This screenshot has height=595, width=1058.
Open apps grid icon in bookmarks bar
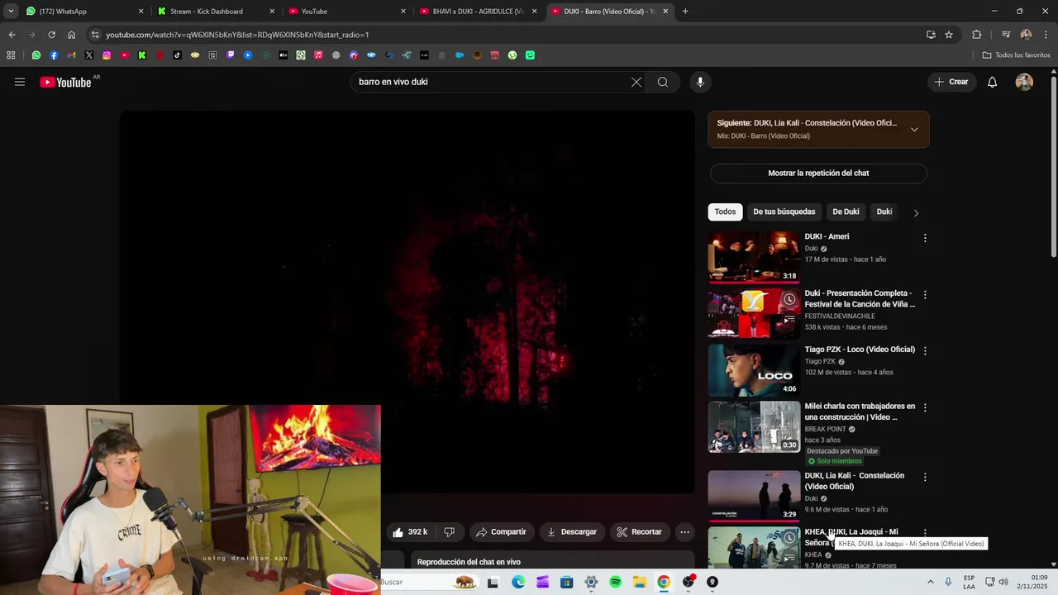11,55
